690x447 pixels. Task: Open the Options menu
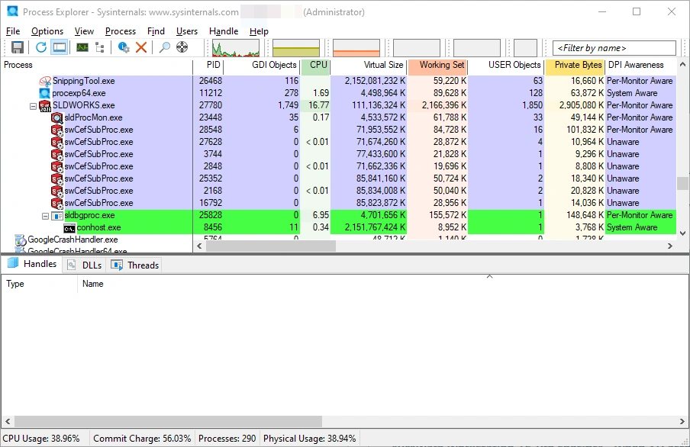[x=47, y=31]
